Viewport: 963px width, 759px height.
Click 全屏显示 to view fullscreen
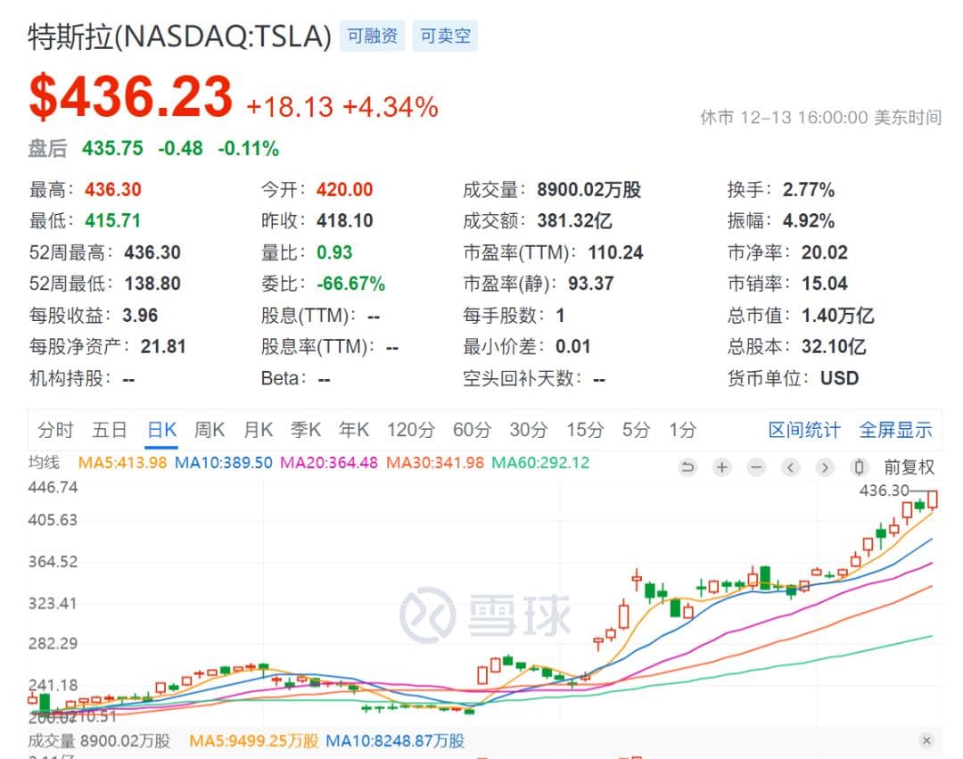[x=895, y=430]
